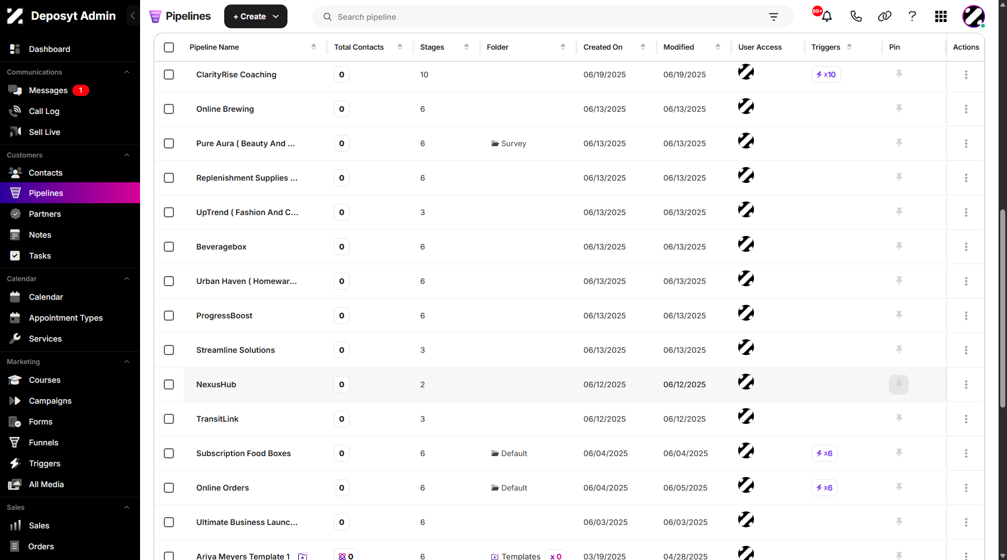Collapse the Communications section

point(127,72)
